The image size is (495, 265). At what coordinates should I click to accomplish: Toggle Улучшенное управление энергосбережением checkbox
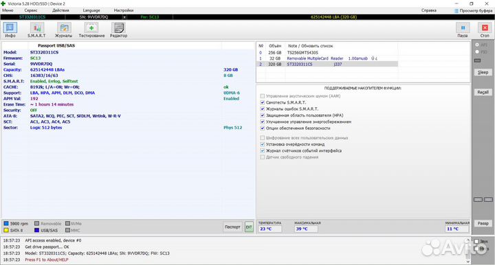(x=263, y=122)
